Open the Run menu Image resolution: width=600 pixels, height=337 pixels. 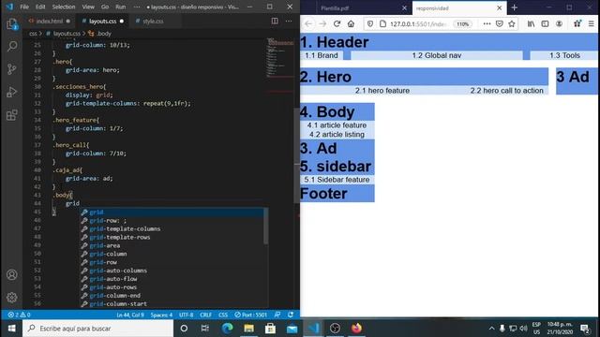click(121, 7)
